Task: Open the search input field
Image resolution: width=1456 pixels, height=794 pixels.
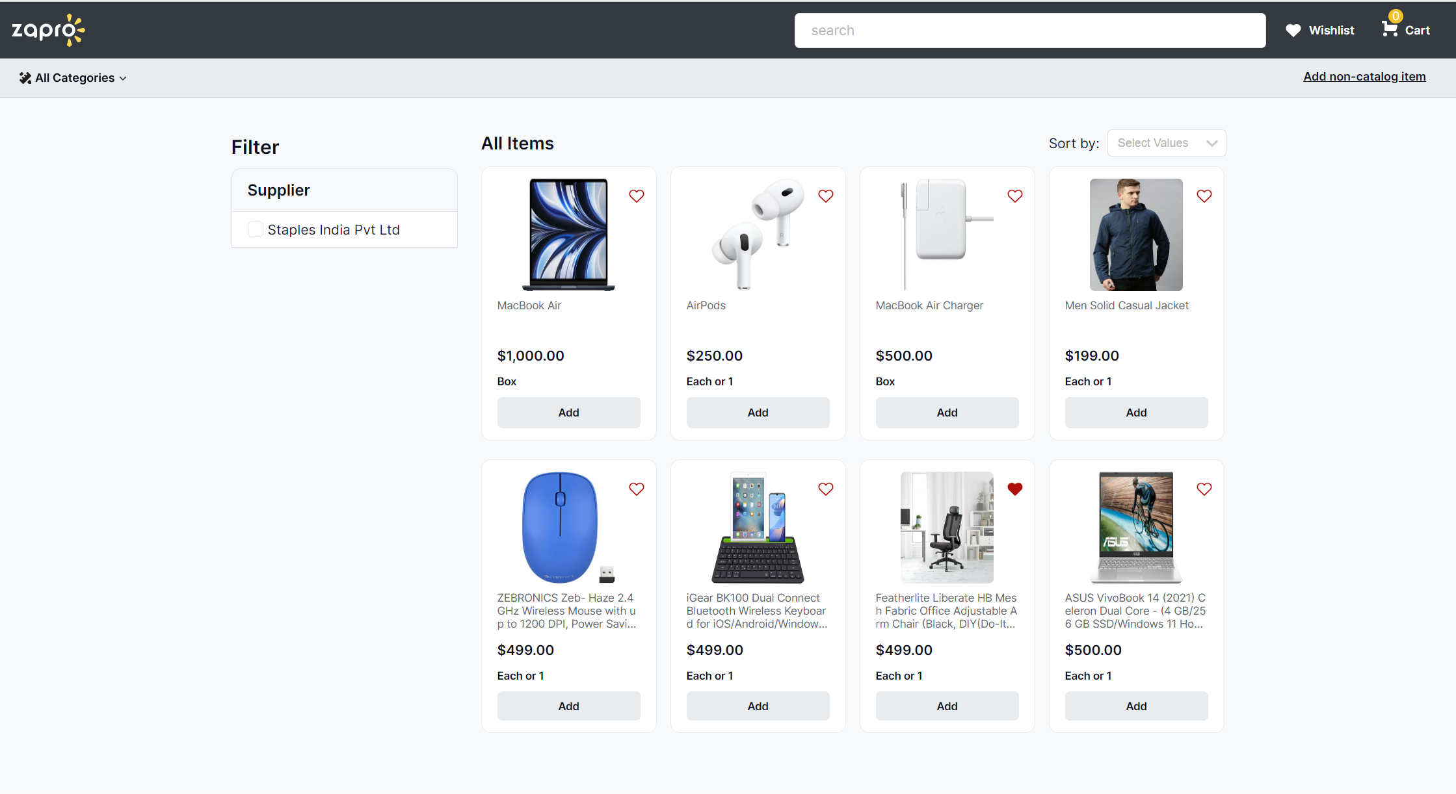Action: [1030, 31]
